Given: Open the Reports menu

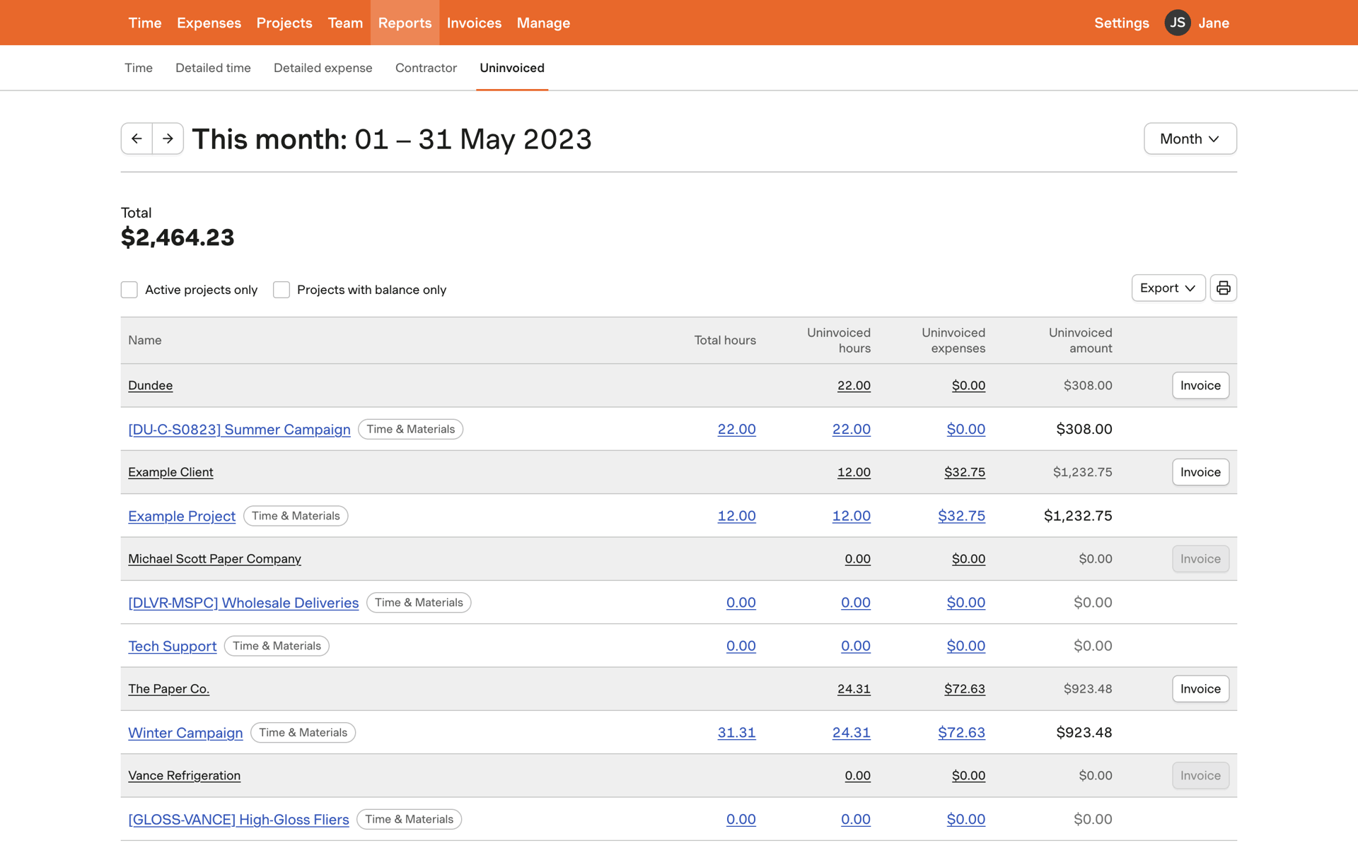Looking at the screenshot, I should coord(405,23).
